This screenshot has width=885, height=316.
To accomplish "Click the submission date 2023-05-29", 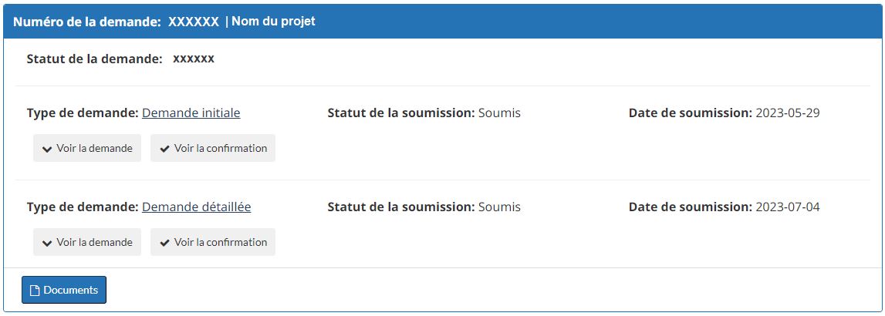I will [x=787, y=113].
